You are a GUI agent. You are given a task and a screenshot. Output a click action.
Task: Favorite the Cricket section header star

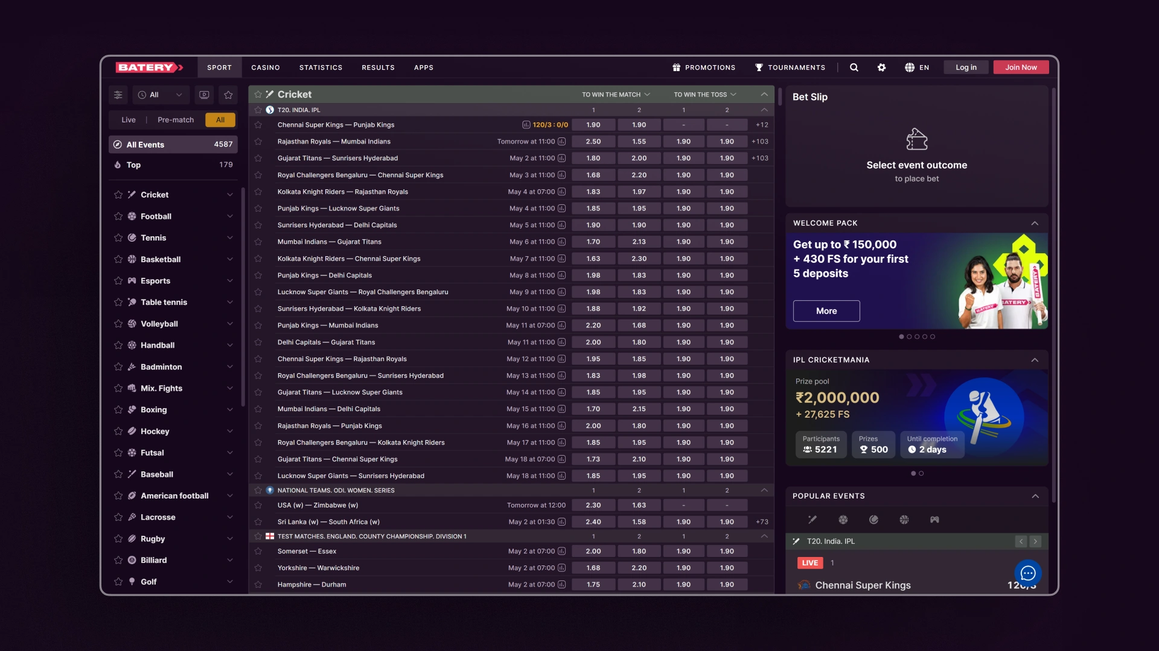pyautogui.click(x=258, y=94)
